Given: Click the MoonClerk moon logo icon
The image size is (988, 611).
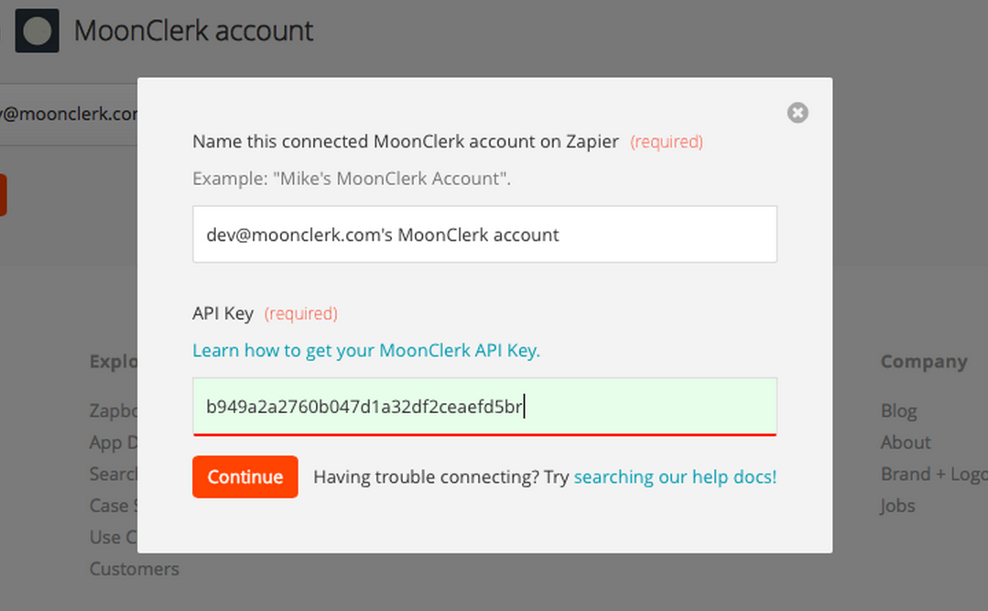Looking at the screenshot, I should point(38,31).
